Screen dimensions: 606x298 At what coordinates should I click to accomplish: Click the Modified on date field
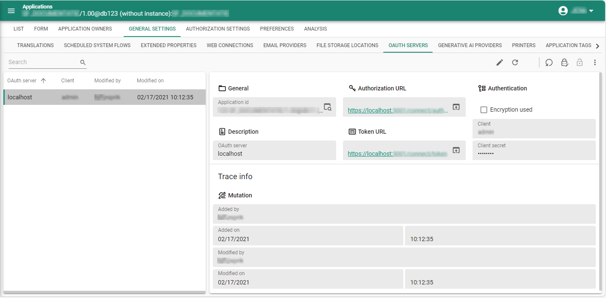(x=308, y=279)
